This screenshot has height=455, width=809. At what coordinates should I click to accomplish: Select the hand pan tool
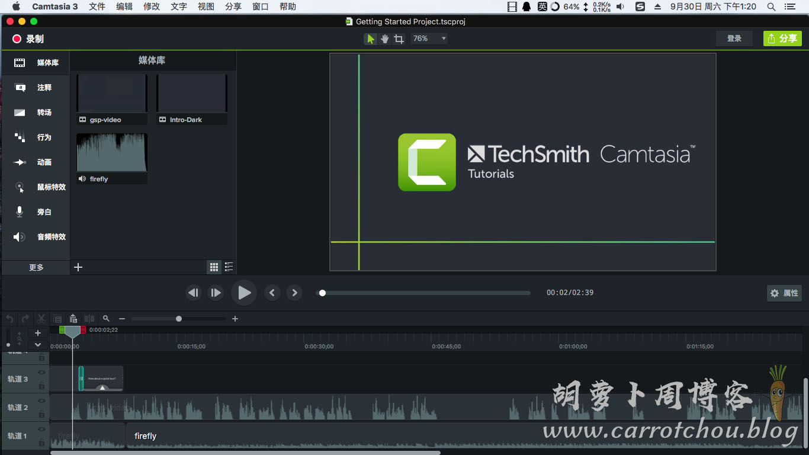point(385,39)
